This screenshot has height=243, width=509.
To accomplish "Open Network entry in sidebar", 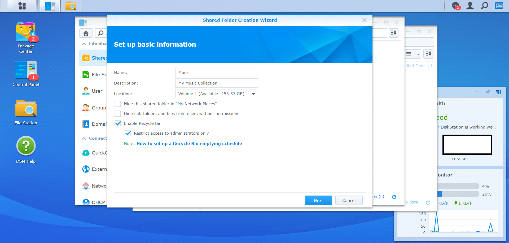I will (x=93, y=186).
